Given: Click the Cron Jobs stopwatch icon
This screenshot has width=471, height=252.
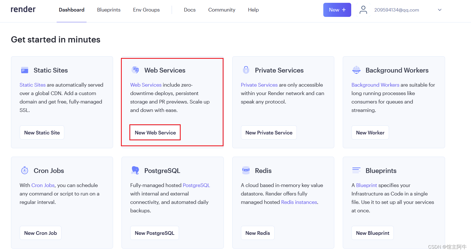Looking at the screenshot, I should (25, 170).
